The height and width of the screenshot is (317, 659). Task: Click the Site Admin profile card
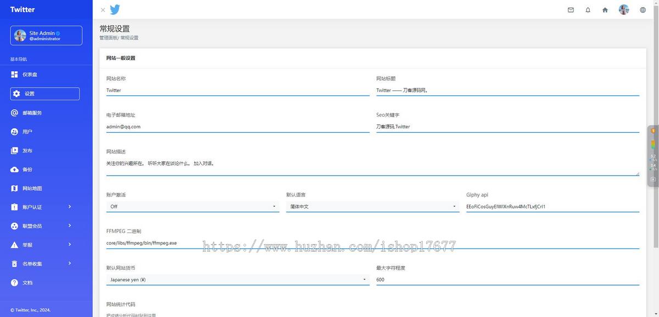[x=46, y=36]
